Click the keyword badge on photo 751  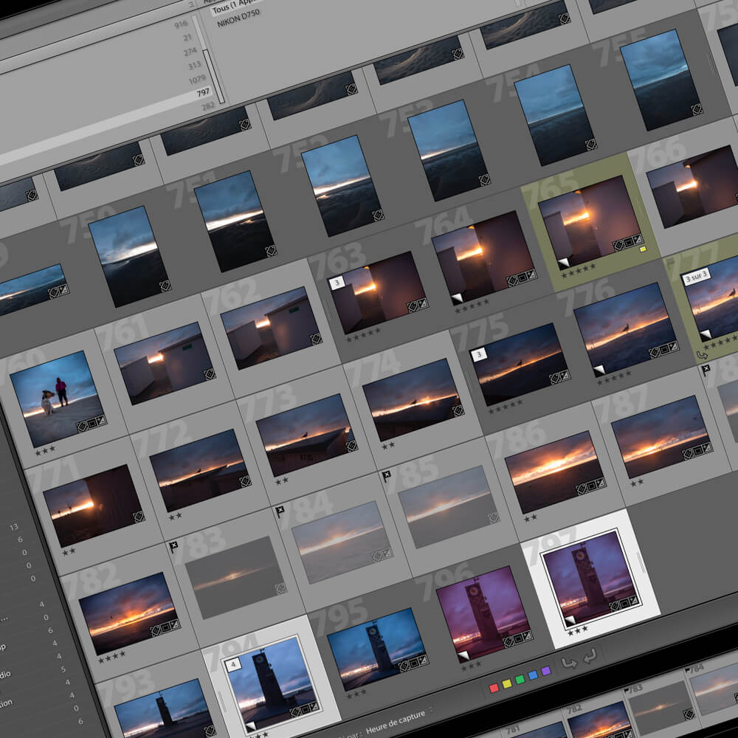coord(271,251)
